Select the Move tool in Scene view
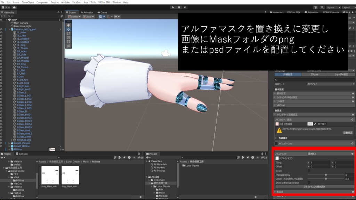The width and height of the screenshot is (356, 200). point(68,29)
